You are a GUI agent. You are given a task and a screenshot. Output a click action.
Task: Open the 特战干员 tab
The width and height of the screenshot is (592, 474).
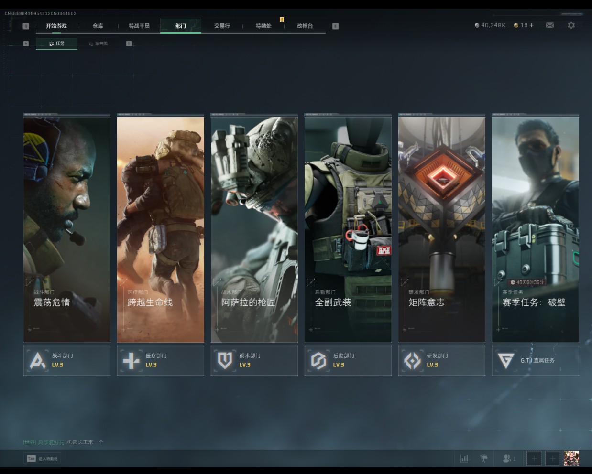[x=139, y=26]
